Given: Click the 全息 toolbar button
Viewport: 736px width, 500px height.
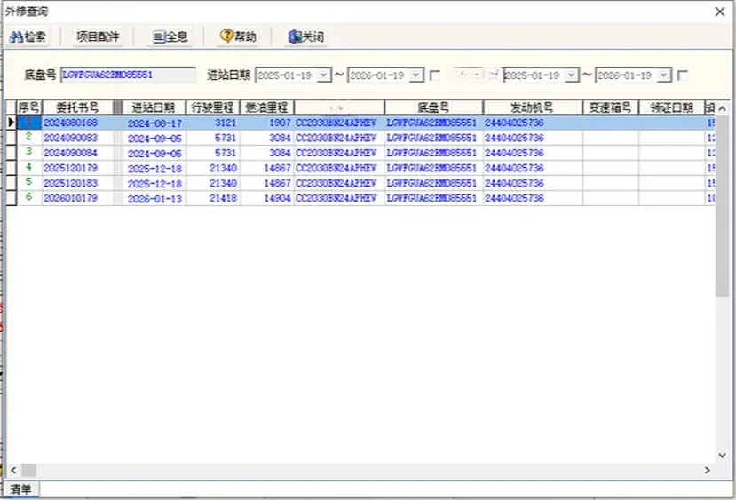Looking at the screenshot, I should tap(170, 37).
